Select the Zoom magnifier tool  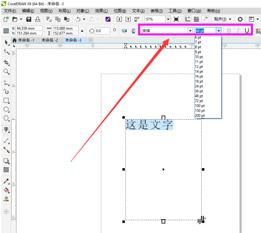click(x=6, y=72)
